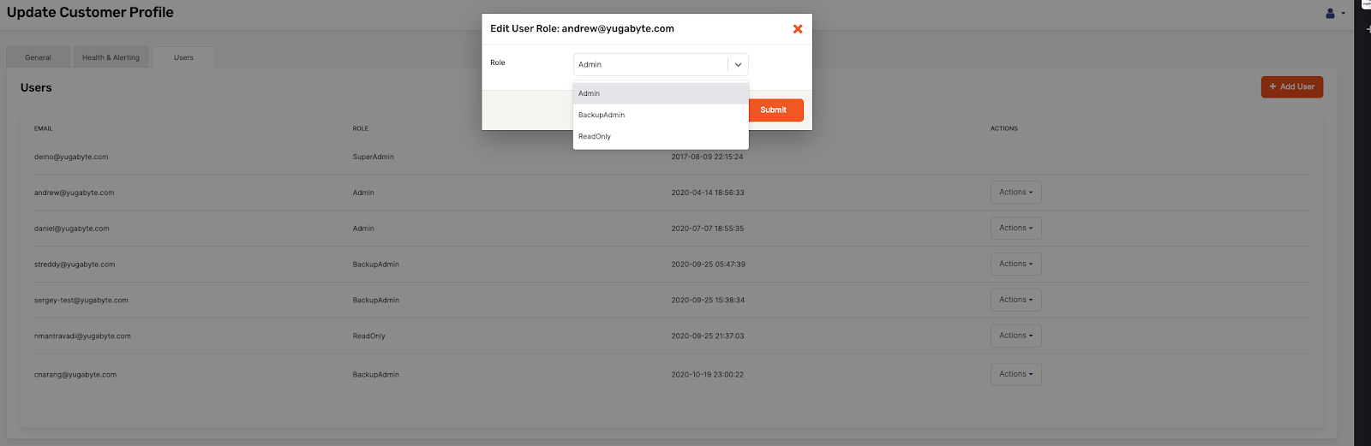Close the Edit User Role dialog

(798, 29)
